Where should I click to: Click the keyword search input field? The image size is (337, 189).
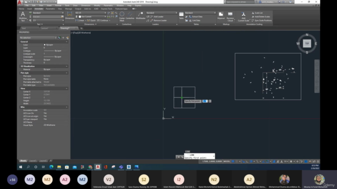point(240,2)
